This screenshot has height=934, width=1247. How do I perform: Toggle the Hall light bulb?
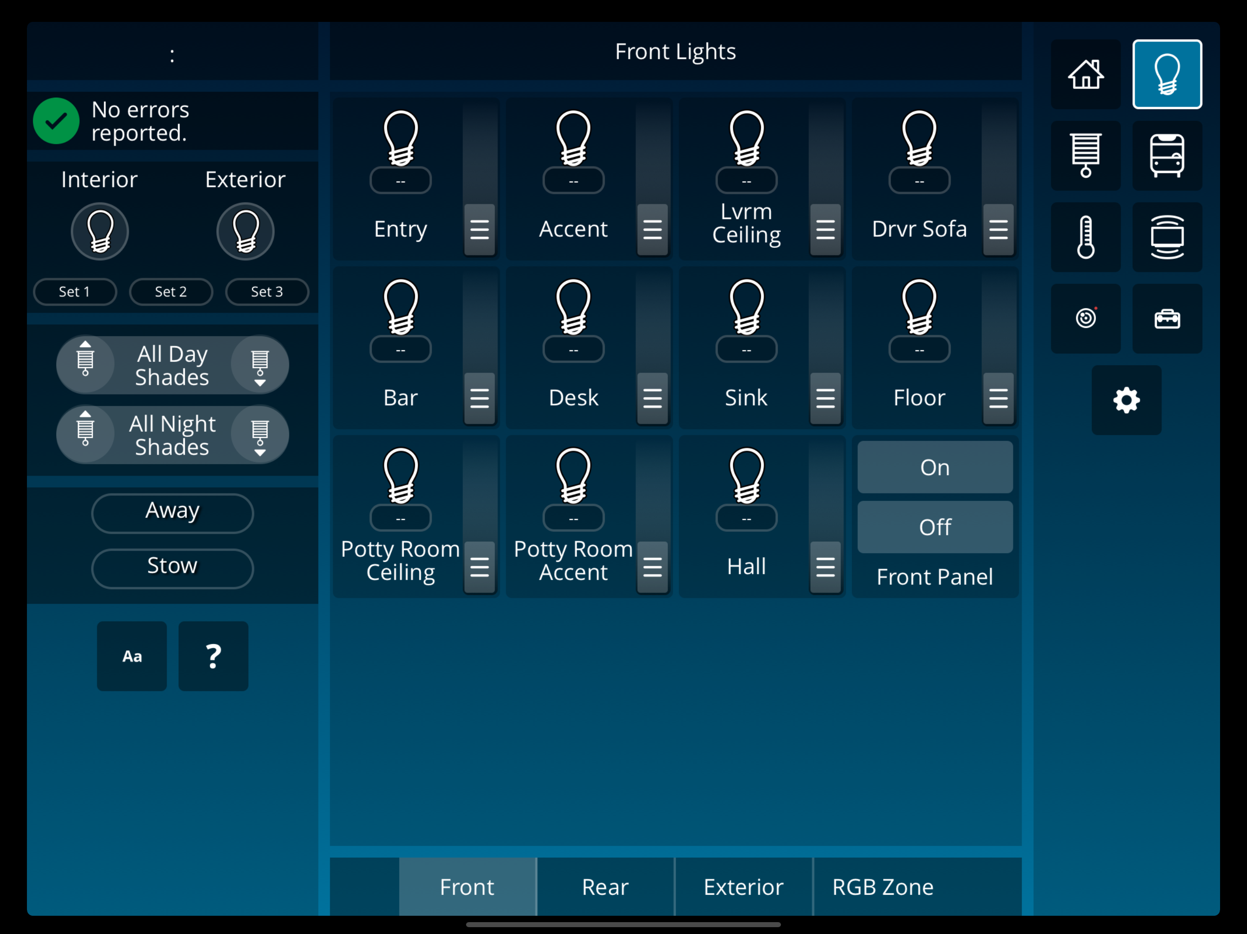pos(746,476)
